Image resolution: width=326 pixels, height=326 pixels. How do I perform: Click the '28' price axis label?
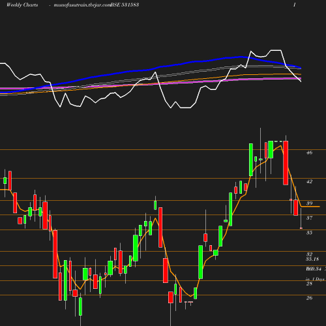click(309, 284)
